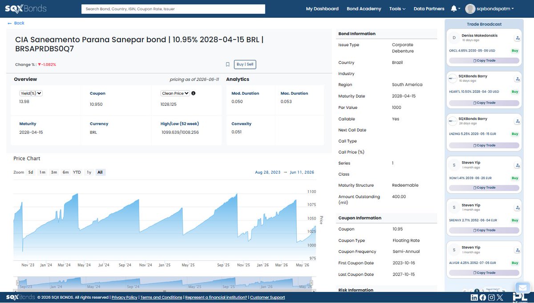Click the chart start date Aug 28, 2023
Viewport: 534px width, 303px height.
(268, 172)
